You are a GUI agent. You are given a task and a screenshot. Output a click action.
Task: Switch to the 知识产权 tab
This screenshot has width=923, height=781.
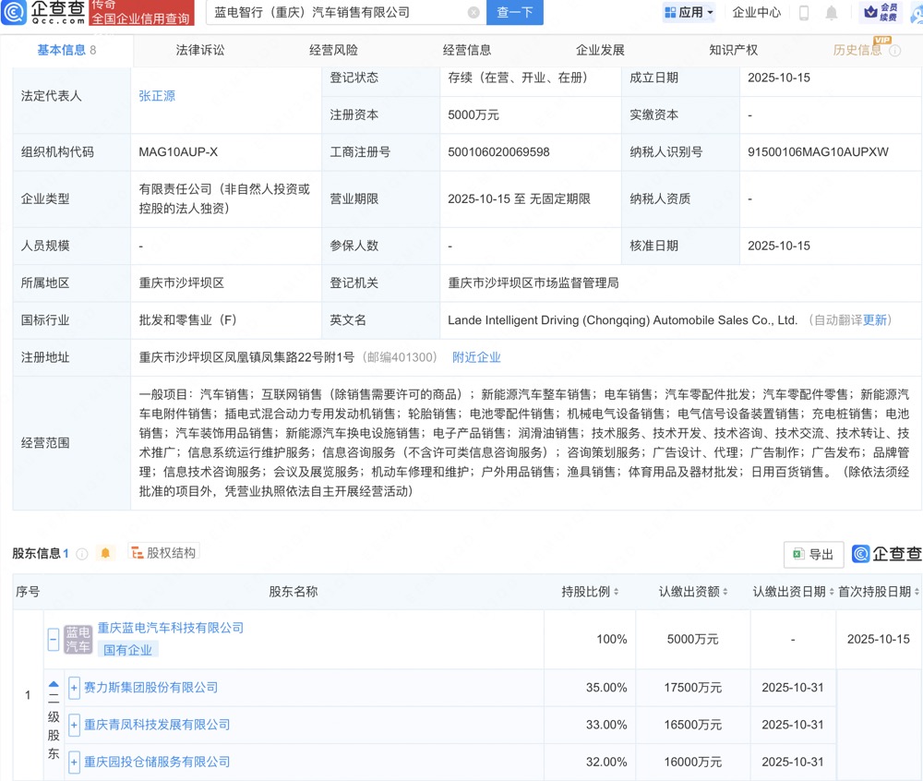734,50
